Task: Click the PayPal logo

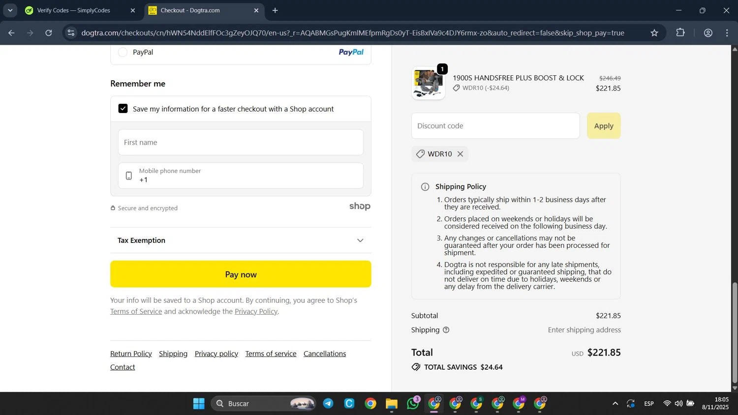Action: click(351, 52)
